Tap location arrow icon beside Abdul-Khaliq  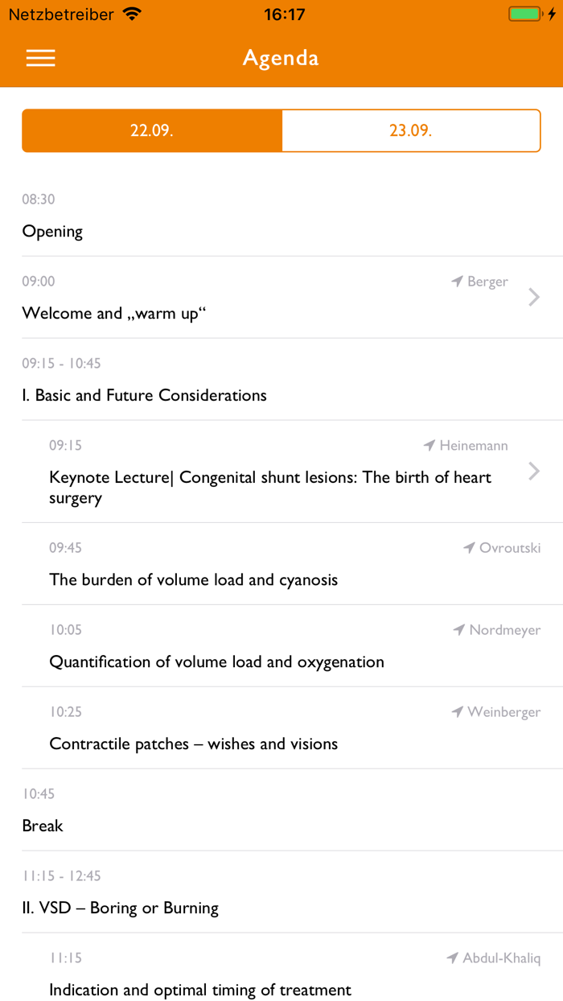pos(453,958)
